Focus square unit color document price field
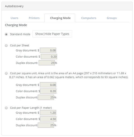 click(48, 91)
